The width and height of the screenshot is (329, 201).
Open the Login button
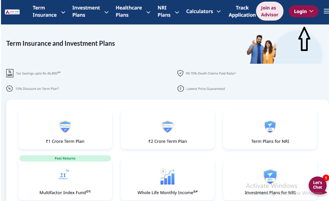tap(303, 11)
